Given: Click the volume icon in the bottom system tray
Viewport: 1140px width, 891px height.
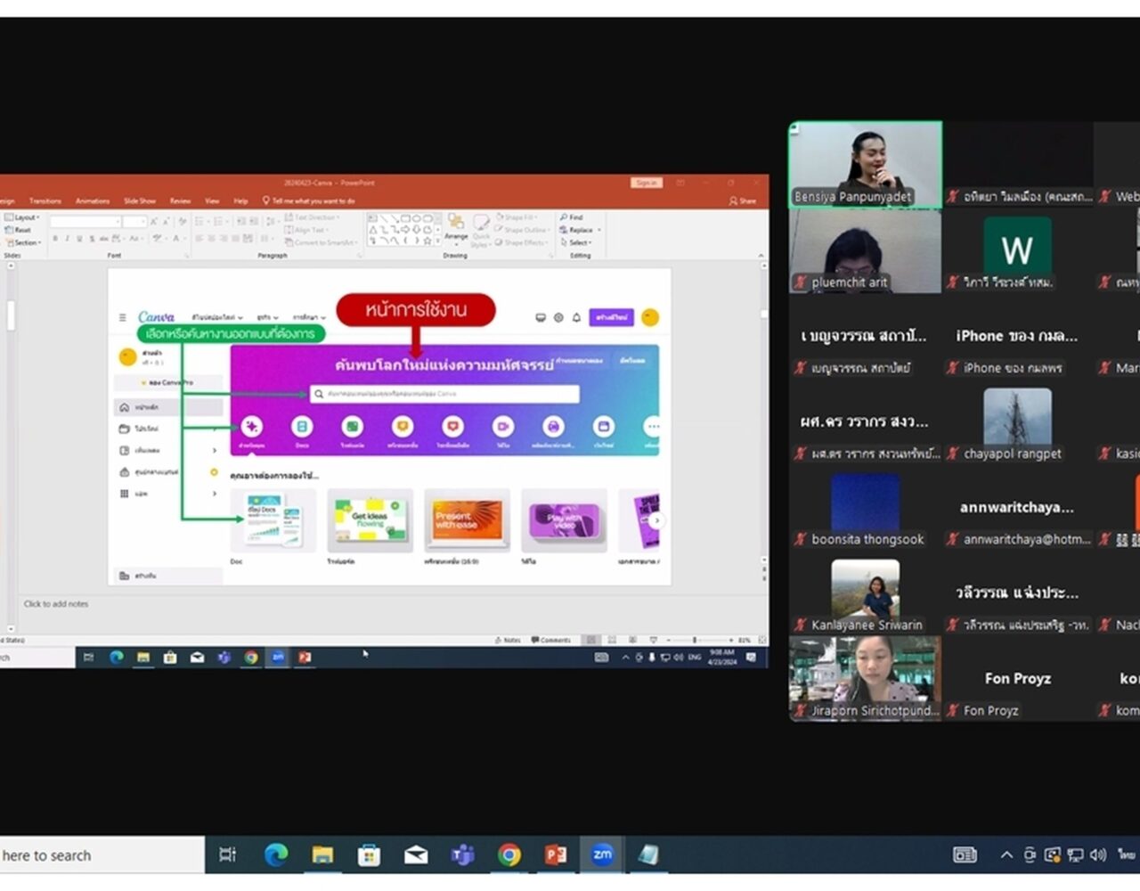Looking at the screenshot, I should tap(1098, 855).
